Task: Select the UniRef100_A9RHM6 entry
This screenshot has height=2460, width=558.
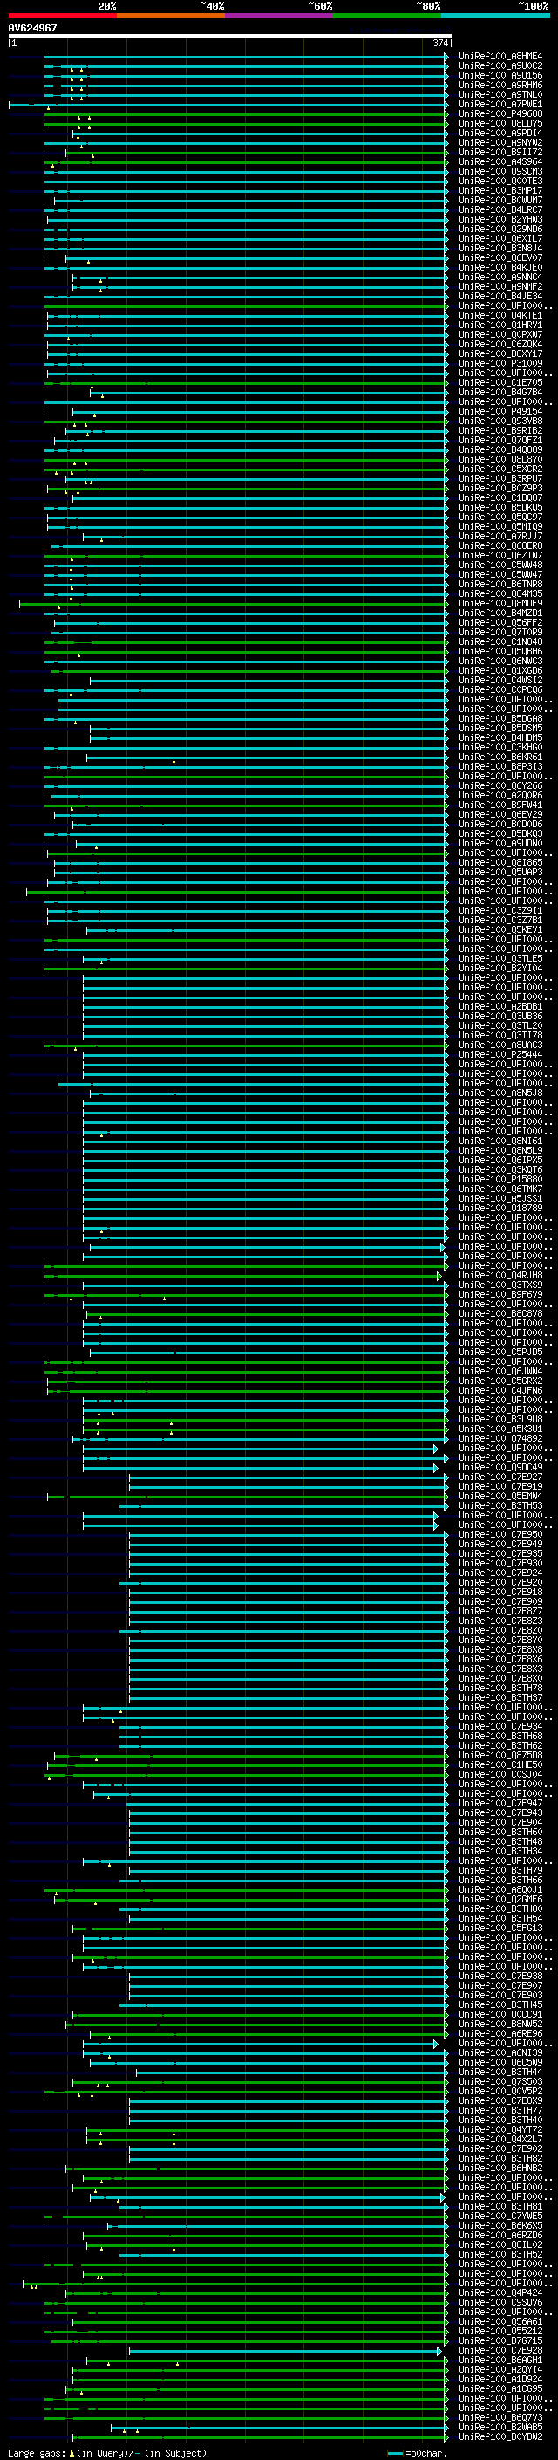Action: click(x=500, y=85)
